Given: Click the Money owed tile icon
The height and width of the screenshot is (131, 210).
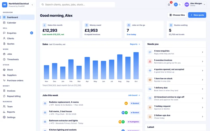Looking at the screenshot, I should pos(87,25).
